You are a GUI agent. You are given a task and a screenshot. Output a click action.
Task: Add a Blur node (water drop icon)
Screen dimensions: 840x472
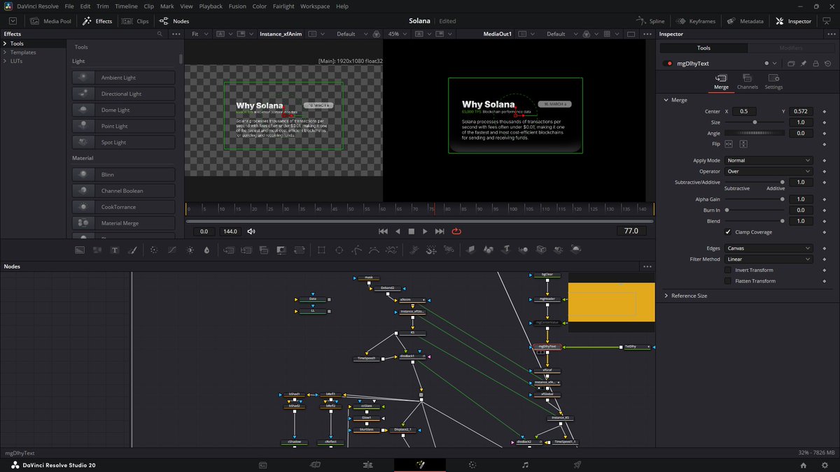206,250
